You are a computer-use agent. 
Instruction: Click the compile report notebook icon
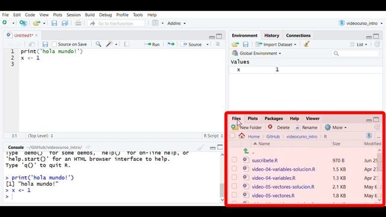point(127,44)
